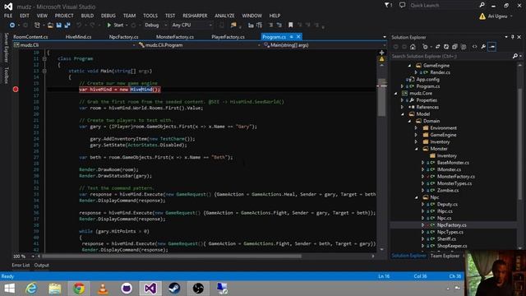Image resolution: width=526 pixels, height=296 pixels.
Task: Toggle Preview Selected Items in Solution Explorer
Action: point(492,47)
